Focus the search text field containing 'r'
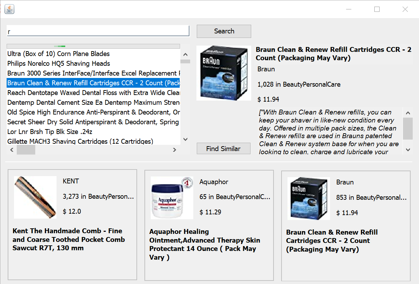The height and width of the screenshot is (284, 419). point(98,31)
